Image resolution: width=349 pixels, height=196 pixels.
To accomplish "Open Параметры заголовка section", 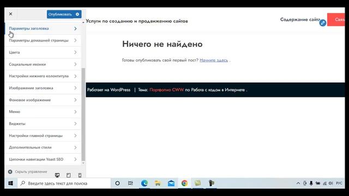I will coord(43,28).
